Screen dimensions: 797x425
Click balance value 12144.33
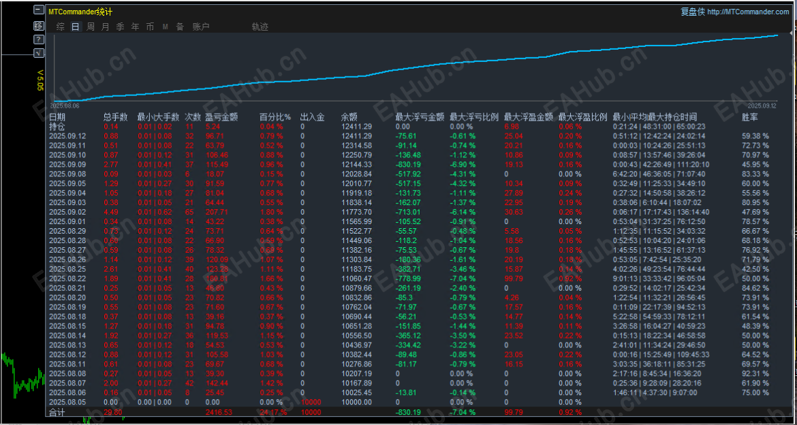[x=356, y=165]
